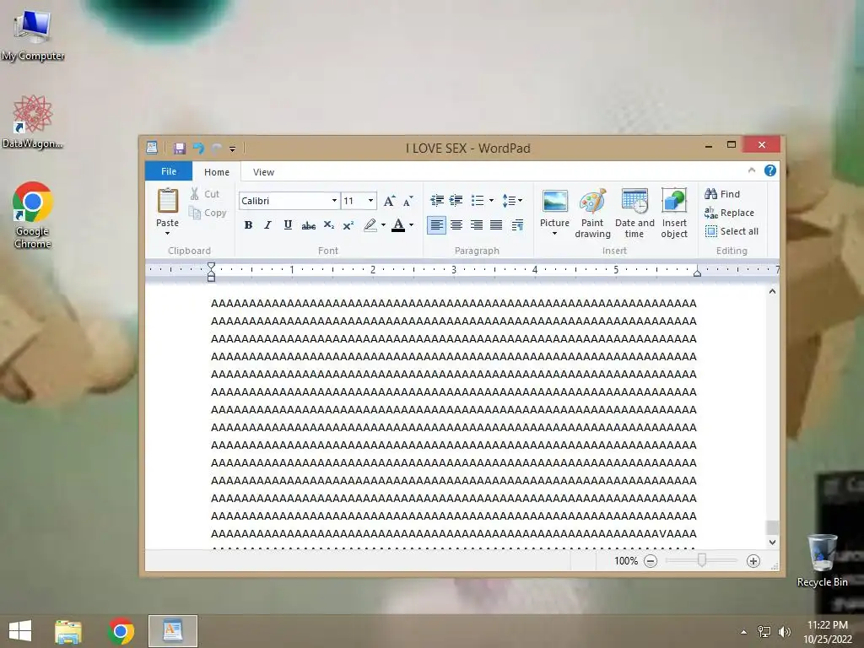Click the Replace button
This screenshot has height=648, width=864.
pyautogui.click(x=729, y=213)
